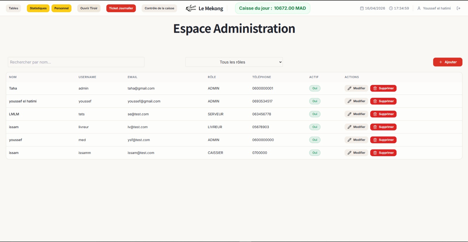The height and width of the screenshot is (242, 468).
Task: Click the Espace Administration heading
Action: click(234, 29)
